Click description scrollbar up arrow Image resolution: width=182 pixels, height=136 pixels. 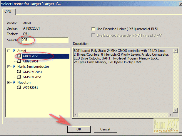(x=175, y=51)
